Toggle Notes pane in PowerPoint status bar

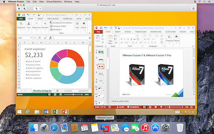pyautogui.click(x=121, y=107)
